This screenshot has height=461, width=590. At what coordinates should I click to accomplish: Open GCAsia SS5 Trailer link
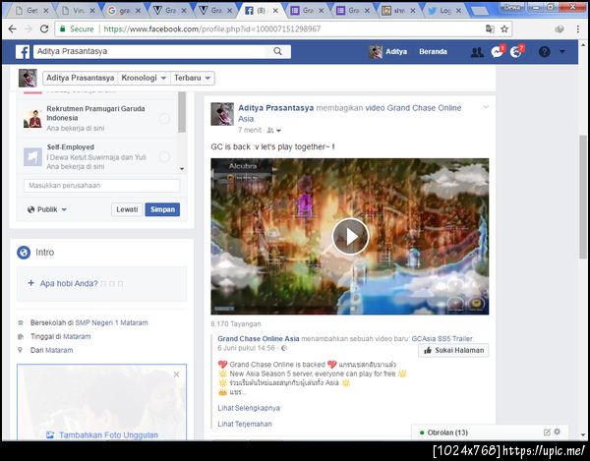[x=442, y=338]
